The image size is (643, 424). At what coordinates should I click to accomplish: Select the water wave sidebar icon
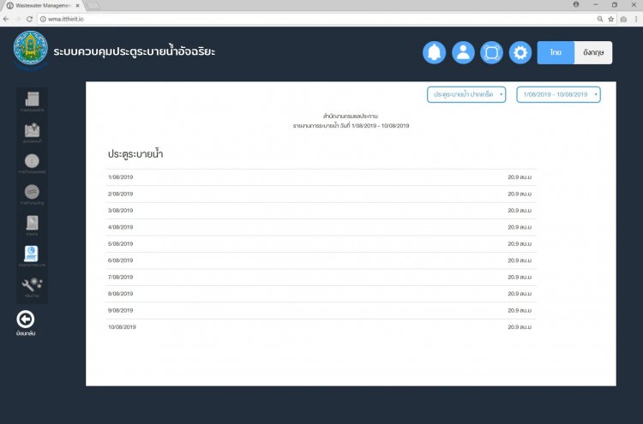coord(33,194)
